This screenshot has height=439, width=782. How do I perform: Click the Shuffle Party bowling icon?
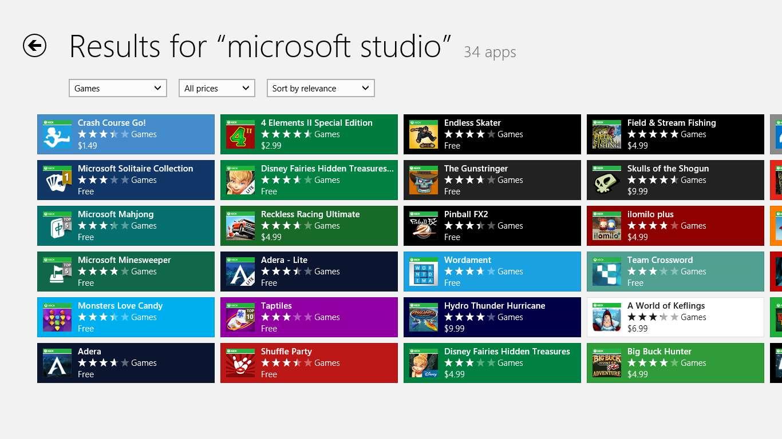click(240, 363)
